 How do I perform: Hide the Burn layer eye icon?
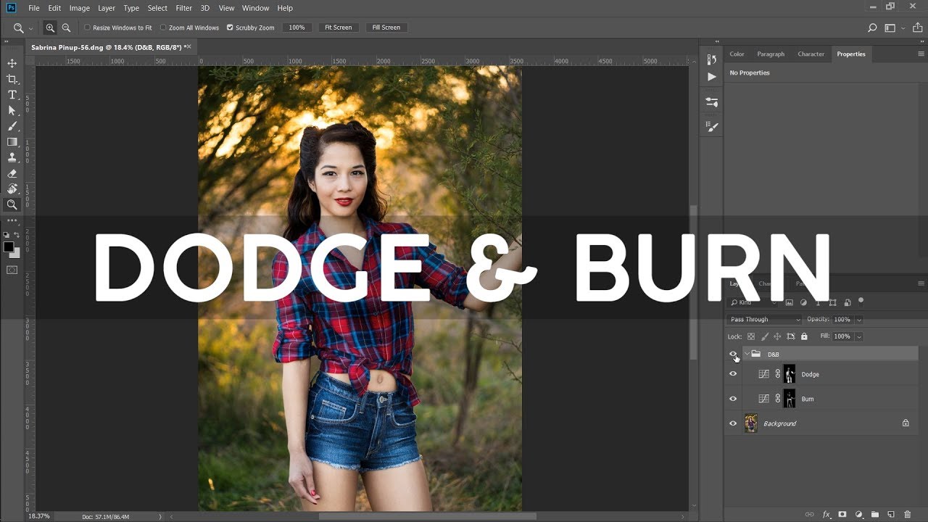coord(733,399)
